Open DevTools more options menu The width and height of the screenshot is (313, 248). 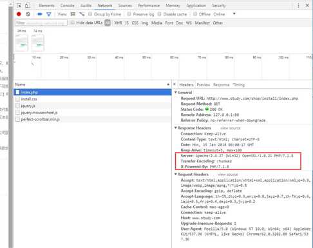click(298, 6)
